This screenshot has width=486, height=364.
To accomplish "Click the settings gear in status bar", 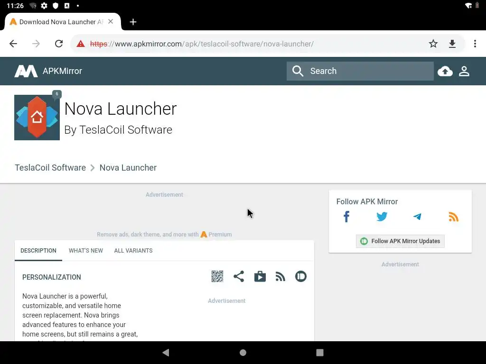I will (x=44, y=6).
